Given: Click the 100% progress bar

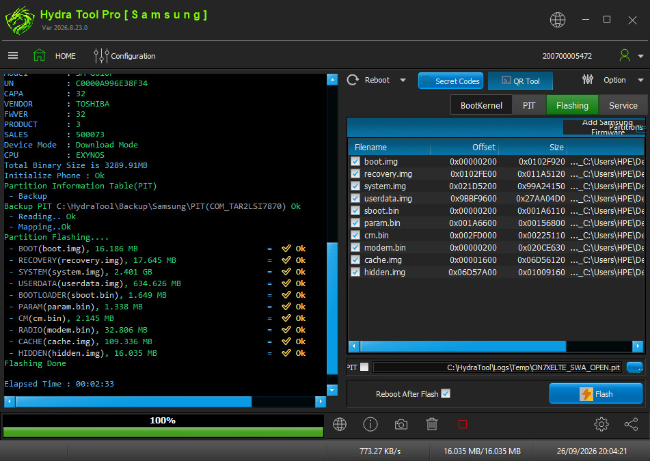Looking at the screenshot, I should 163,425.
